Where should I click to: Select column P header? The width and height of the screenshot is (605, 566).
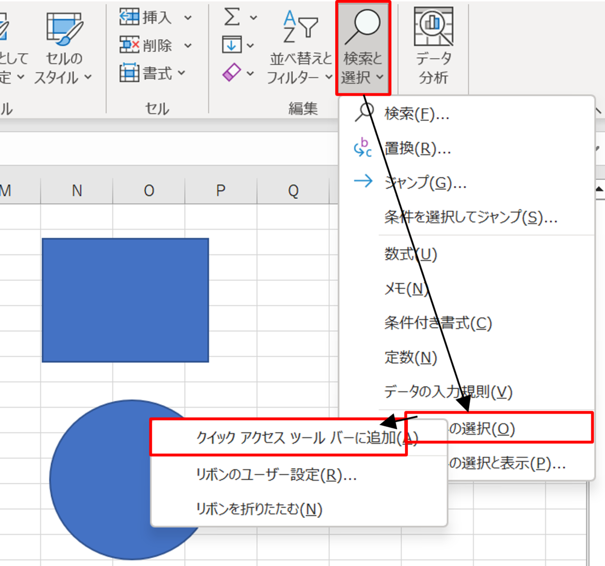click(221, 190)
